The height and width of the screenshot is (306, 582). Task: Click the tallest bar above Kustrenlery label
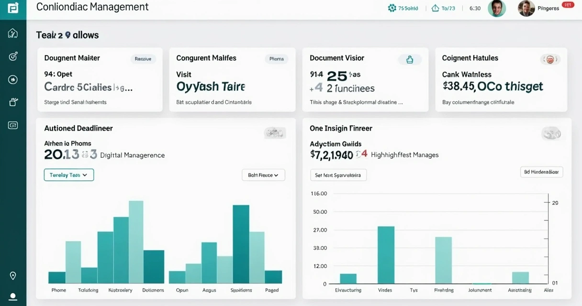tap(136, 242)
